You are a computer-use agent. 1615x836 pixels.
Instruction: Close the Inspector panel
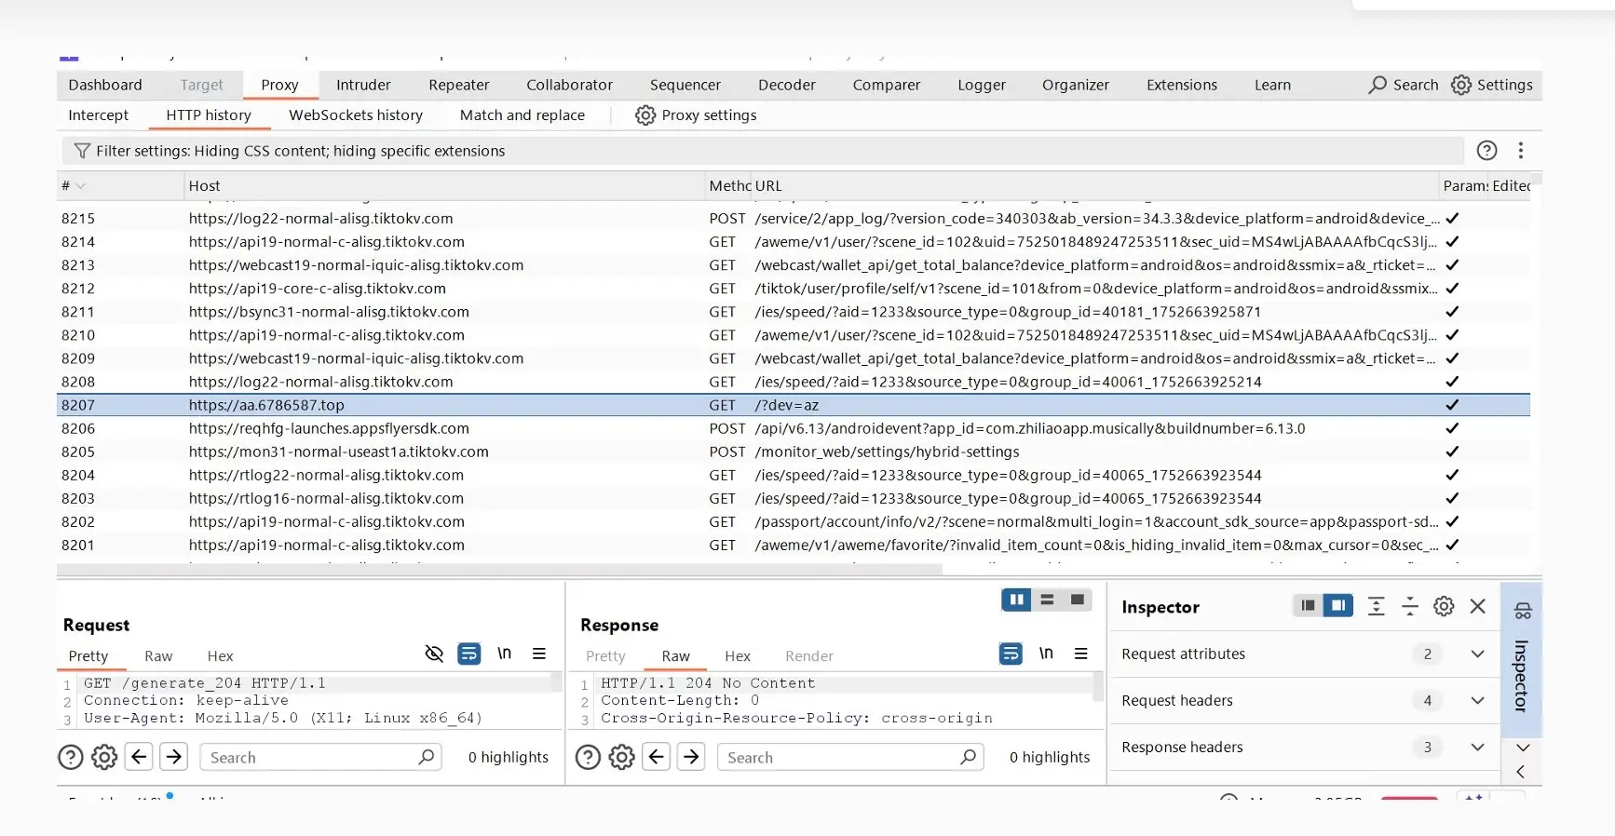pyautogui.click(x=1478, y=606)
